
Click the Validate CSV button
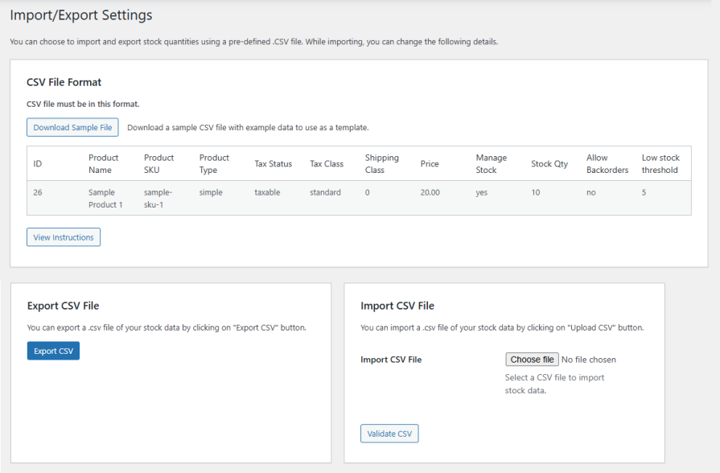[x=389, y=434]
